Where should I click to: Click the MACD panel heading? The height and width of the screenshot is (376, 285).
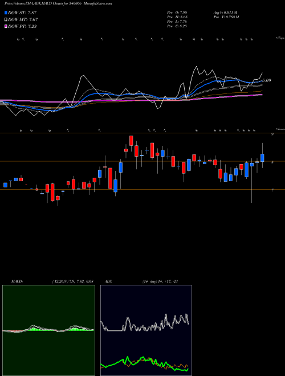[x=17, y=281]
